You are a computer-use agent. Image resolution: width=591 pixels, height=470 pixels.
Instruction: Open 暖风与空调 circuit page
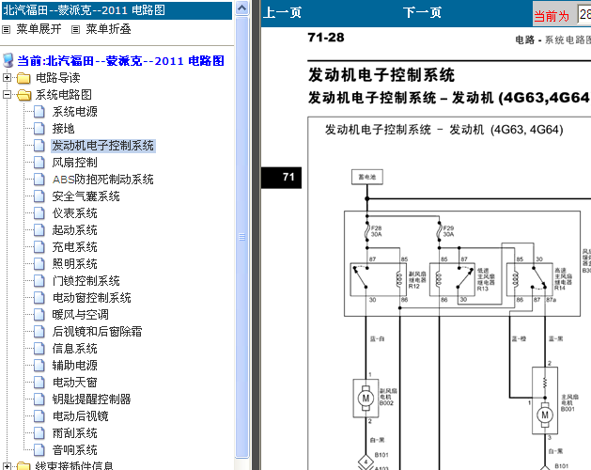point(80,315)
